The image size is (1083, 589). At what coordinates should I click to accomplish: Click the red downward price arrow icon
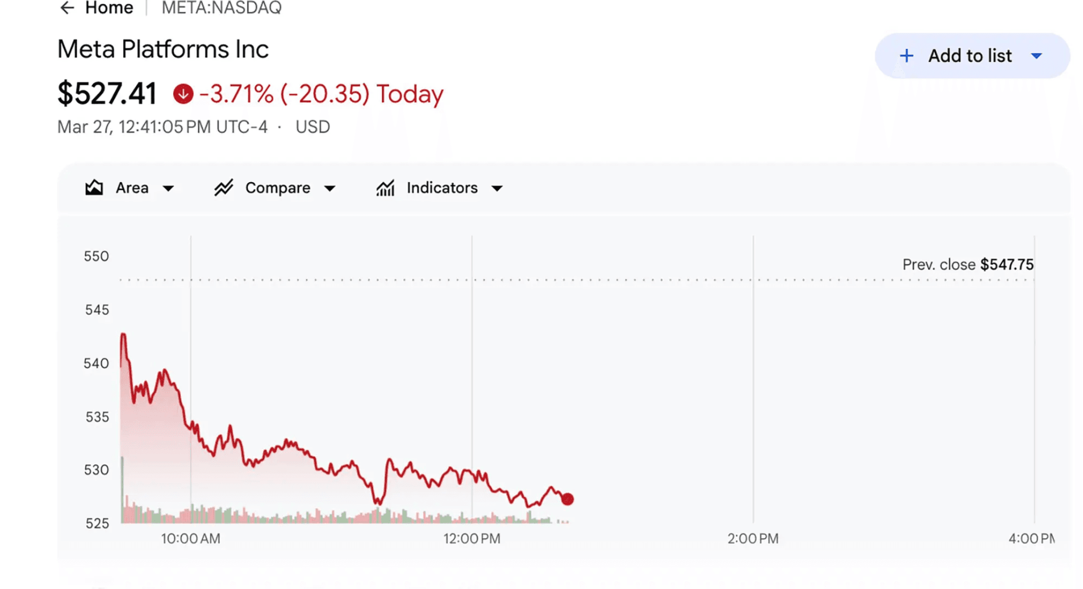pos(183,94)
